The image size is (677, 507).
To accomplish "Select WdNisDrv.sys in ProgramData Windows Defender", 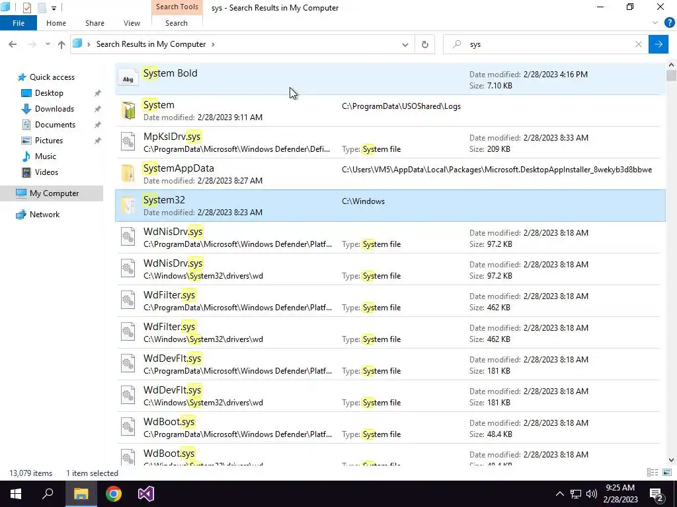I will click(x=390, y=237).
